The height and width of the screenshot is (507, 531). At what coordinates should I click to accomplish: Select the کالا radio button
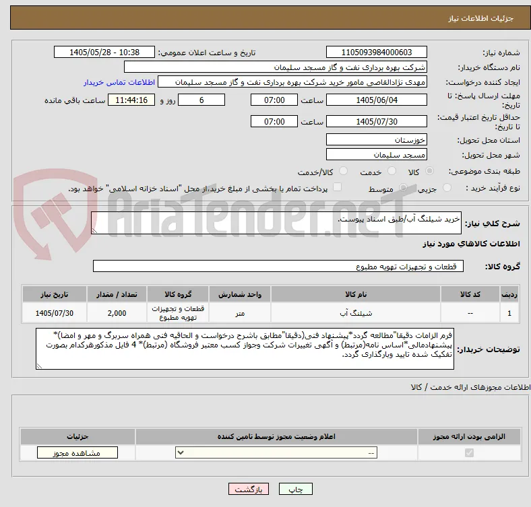[429, 171]
